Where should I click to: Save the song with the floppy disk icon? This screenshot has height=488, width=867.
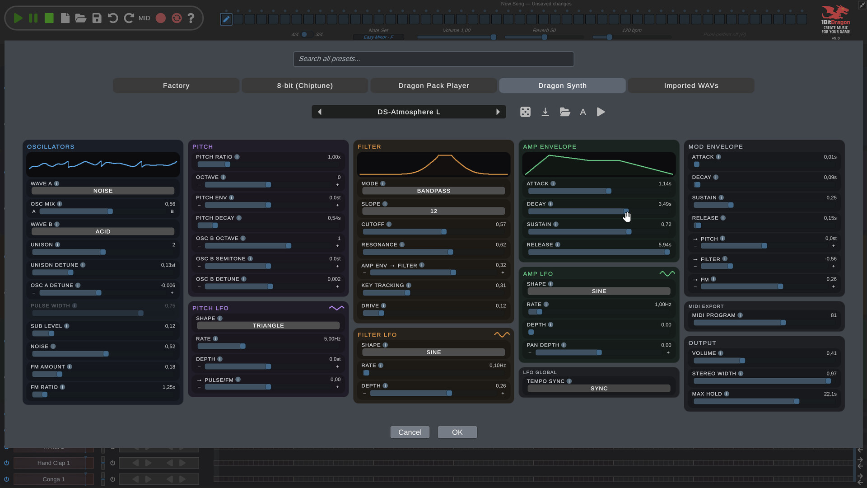97,18
